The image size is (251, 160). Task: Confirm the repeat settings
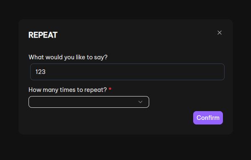tap(208, 118)
